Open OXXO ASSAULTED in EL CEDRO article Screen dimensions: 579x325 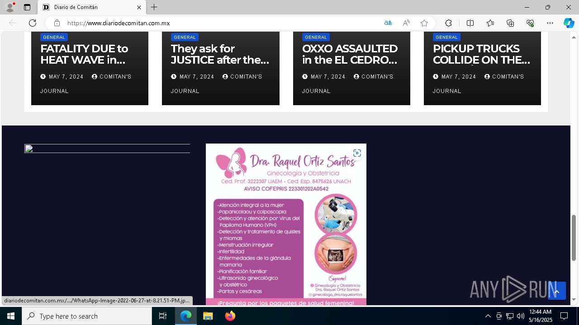tap(350, 54)
